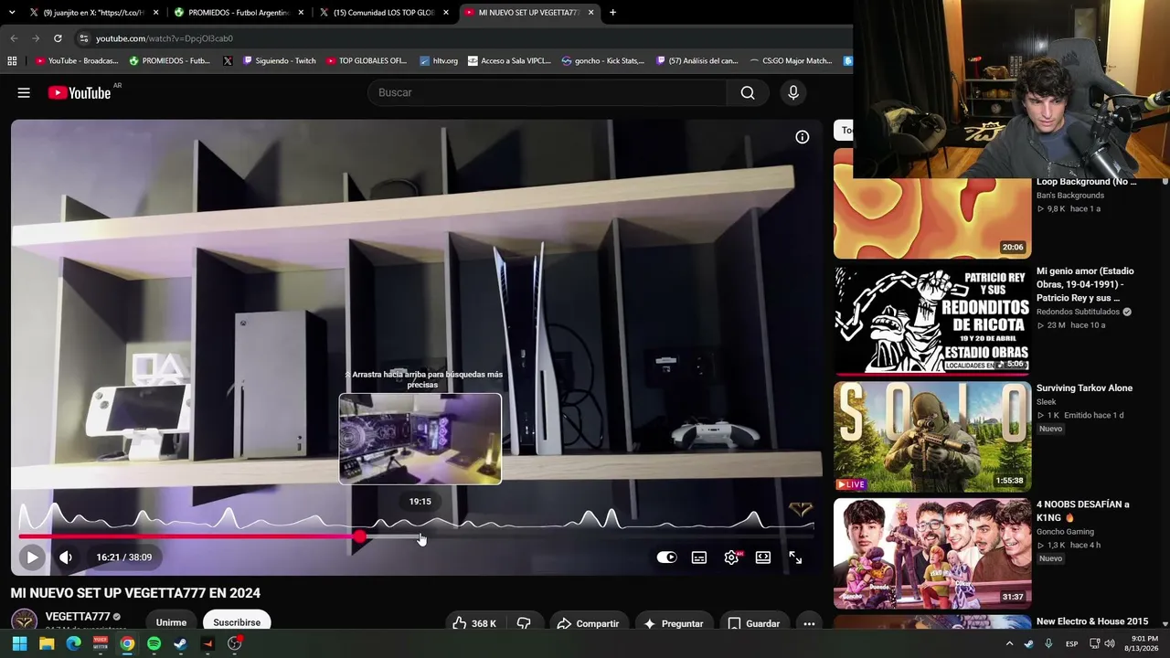Screen dimensions: 1170x658
Task: Switch player to theater mode
Action: 763,557
